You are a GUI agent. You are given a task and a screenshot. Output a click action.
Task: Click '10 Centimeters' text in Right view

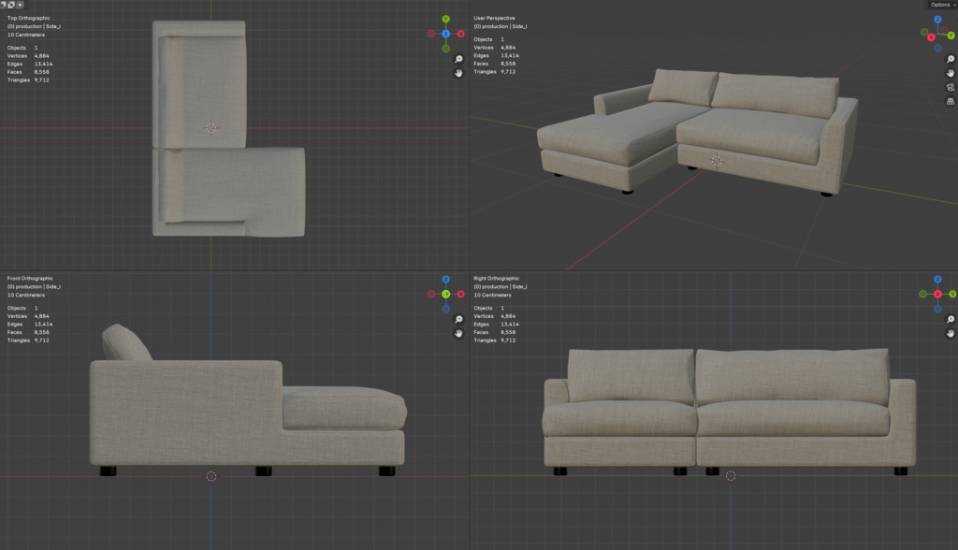click(x=492, y=296)
